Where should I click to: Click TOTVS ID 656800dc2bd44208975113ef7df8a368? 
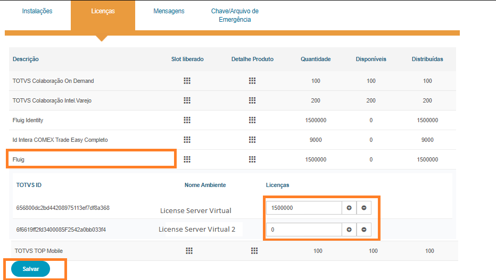click(x=63, y=208)
